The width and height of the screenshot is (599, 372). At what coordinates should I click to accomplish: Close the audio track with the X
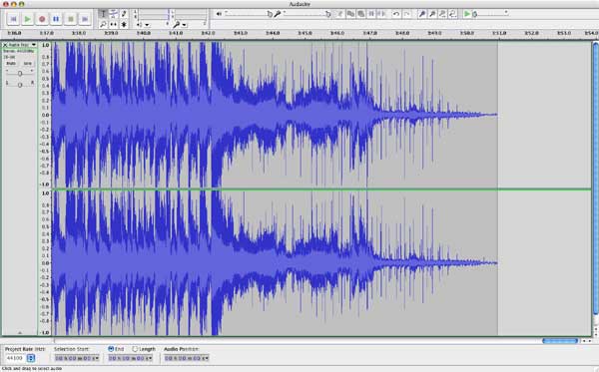tap(5, 45)
